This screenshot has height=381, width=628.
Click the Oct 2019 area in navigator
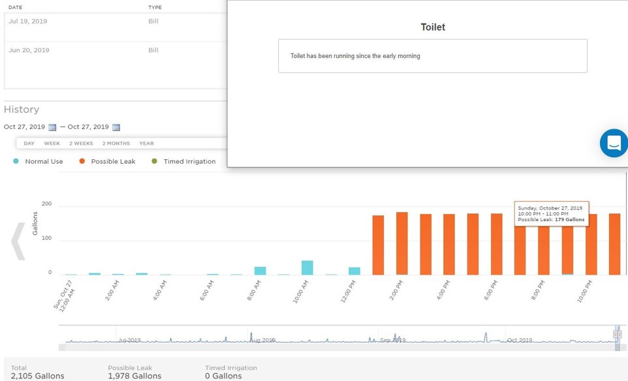(520, 340)
